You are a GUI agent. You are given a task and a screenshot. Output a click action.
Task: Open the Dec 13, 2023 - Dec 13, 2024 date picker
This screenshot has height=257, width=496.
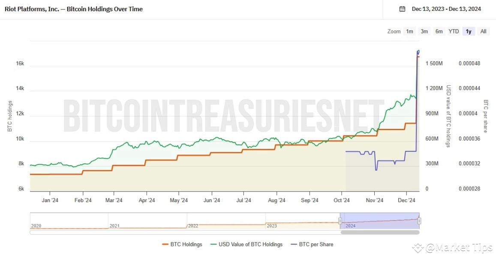[446, 9]
